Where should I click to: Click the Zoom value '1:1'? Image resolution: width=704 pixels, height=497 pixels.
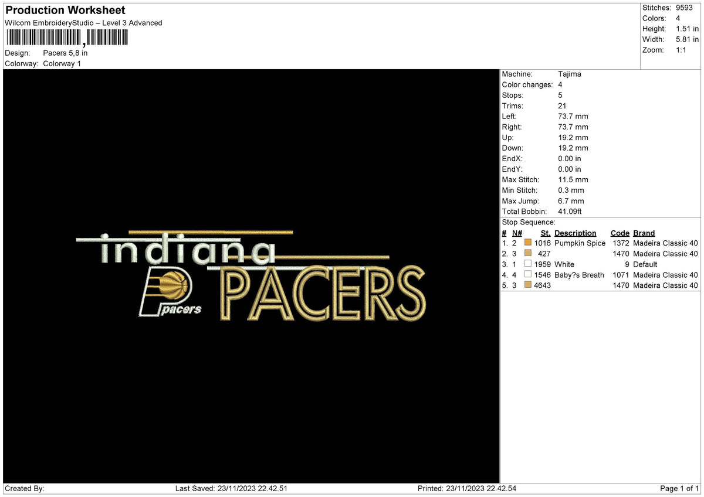682,50
